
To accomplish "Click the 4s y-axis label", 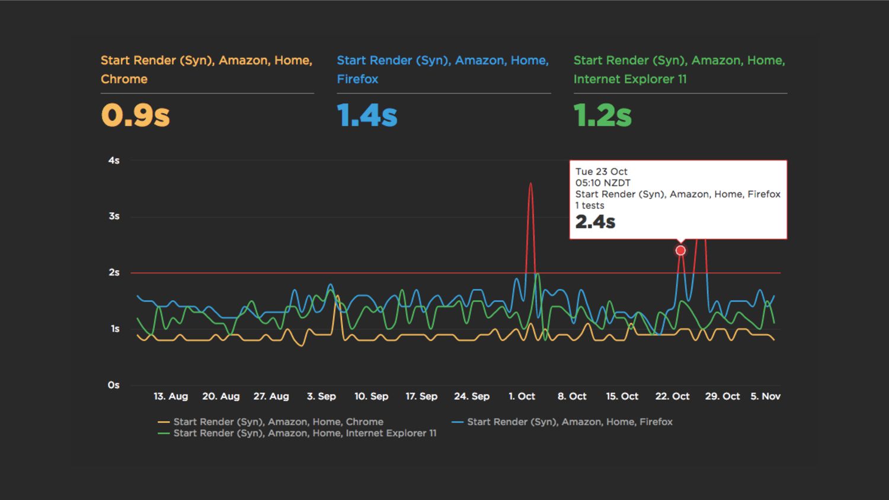I will (x=114, y=161).
